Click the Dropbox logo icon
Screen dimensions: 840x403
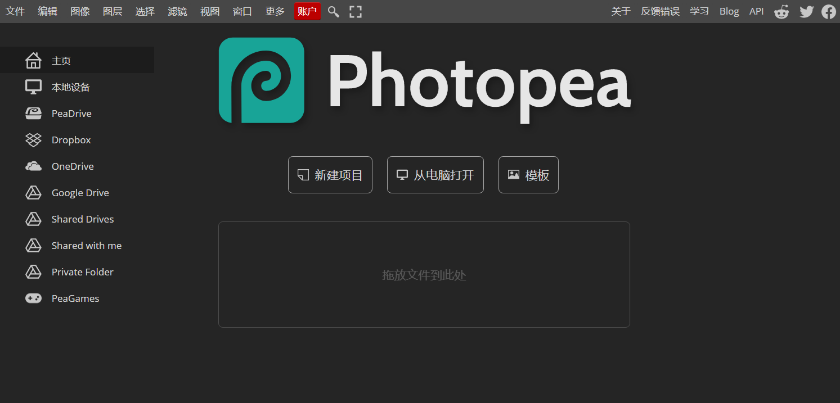pos(34,140)
